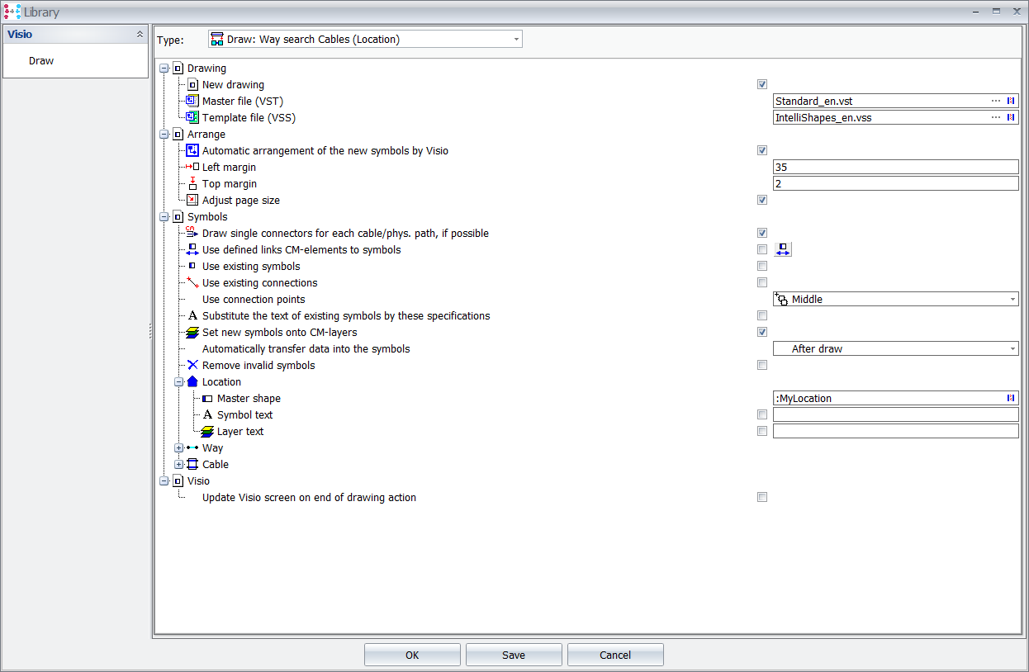Toggle the Adjust page size checkbox
The width and height of the screenshot is (1029, 672).
(x=762, y=200)
